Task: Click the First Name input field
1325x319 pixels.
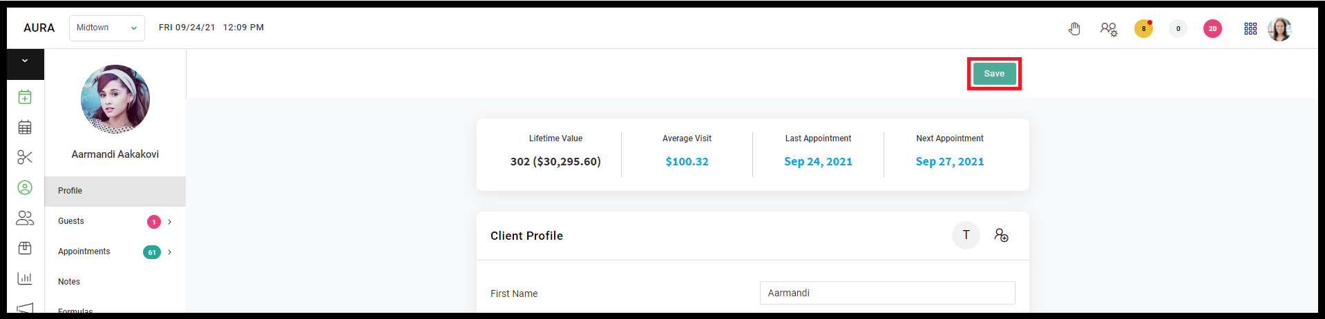Action: coord(887,293)
